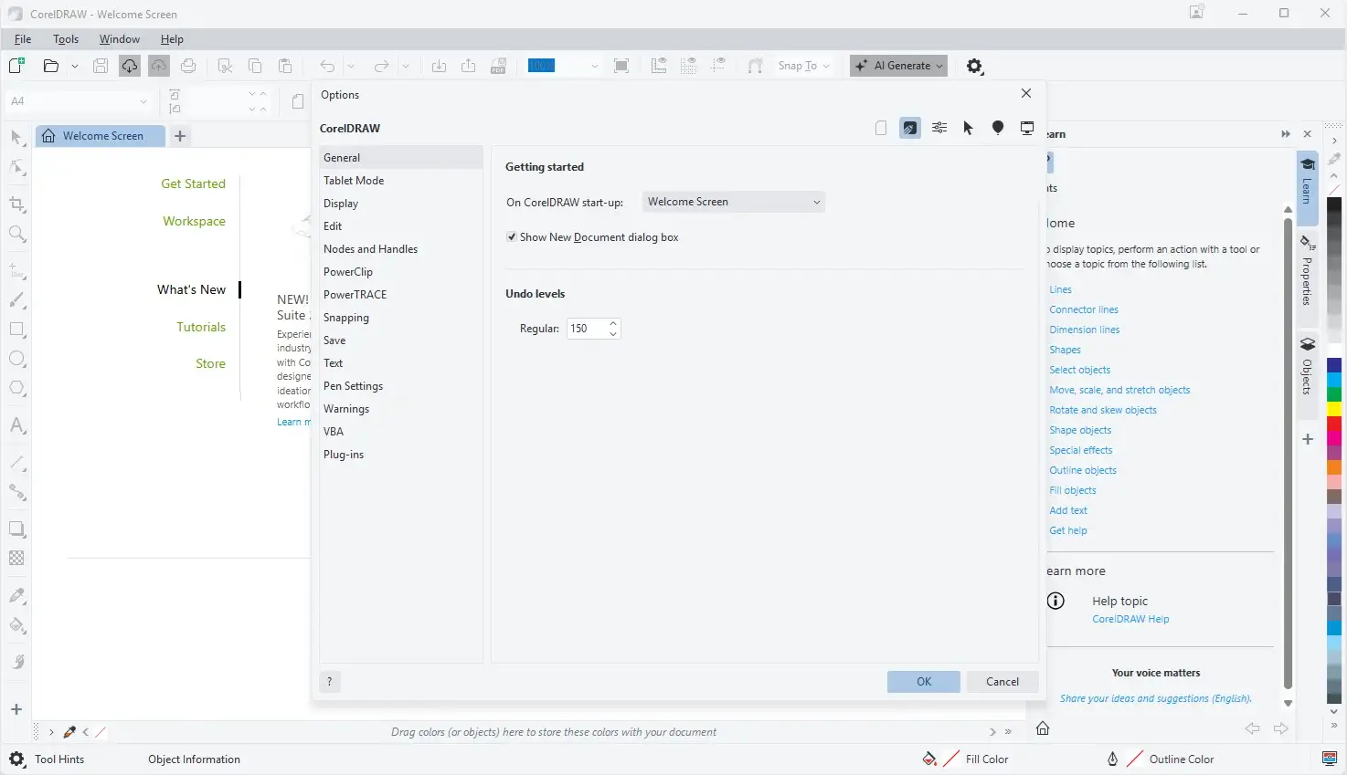The image size is (1347, 775).
Task: Click the Cancel button
Action: click(1002, 682)
